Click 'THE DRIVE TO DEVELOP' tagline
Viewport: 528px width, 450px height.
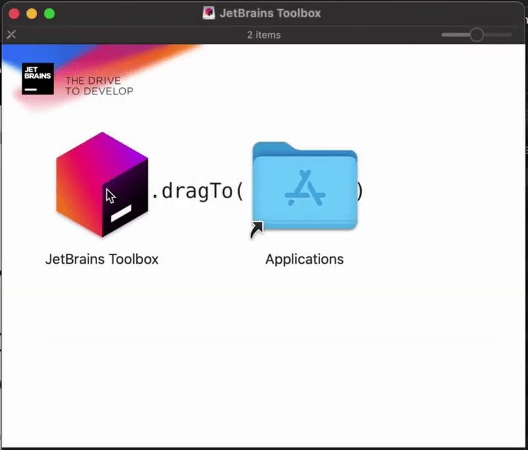(92, 86)
